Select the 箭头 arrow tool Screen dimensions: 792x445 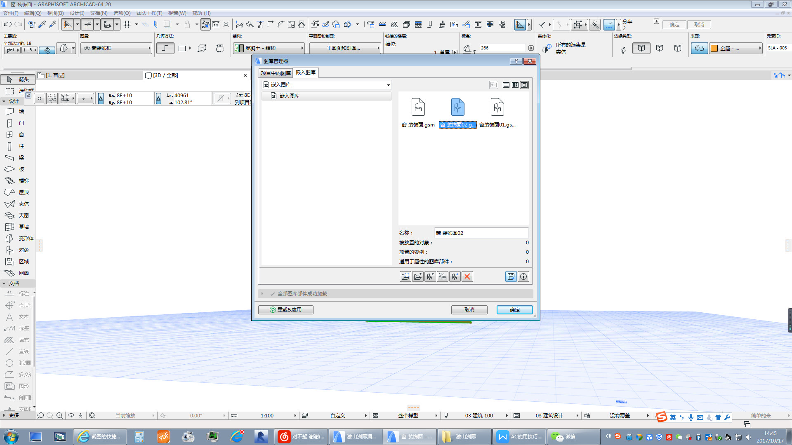(x=18, y=80)
